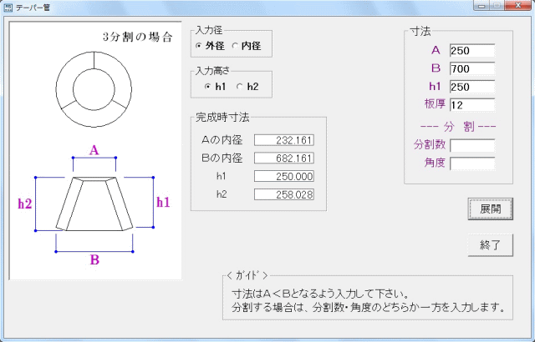Click the h2 result value 258.028
This screenshot has height=342, width=535.
pos(284,194)
